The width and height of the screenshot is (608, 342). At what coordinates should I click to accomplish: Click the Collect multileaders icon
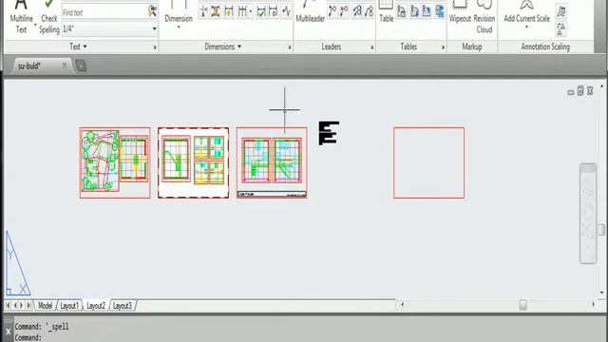tap(369, 11)
